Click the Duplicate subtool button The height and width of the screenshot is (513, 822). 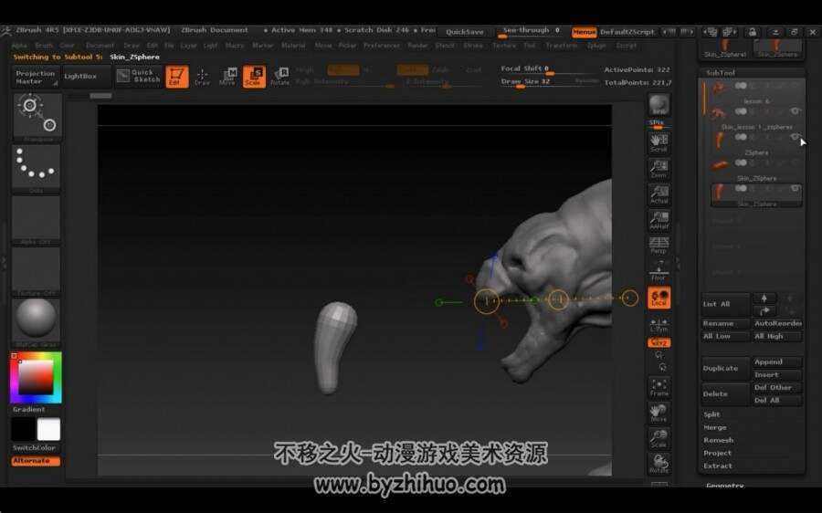click(725, 369)
